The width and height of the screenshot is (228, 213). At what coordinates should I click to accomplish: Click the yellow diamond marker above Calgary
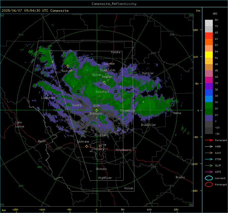(x=100, y=146)
